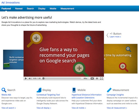
Task: Open Hyperlocal Distance Information link
Action: click(86, 96)
